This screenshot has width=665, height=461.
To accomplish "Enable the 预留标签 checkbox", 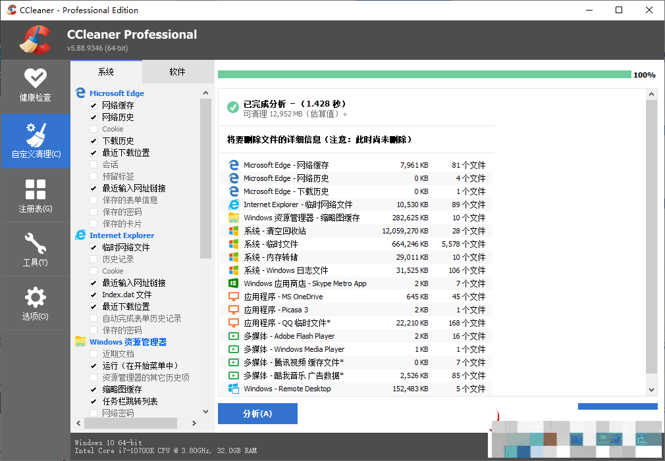I will pyautogui.click(x=93, y=176).
